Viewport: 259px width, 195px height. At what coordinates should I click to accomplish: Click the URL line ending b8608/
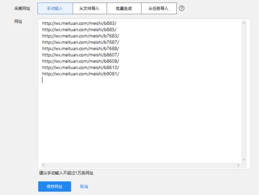pyautogui.click(x=81, y=61)
